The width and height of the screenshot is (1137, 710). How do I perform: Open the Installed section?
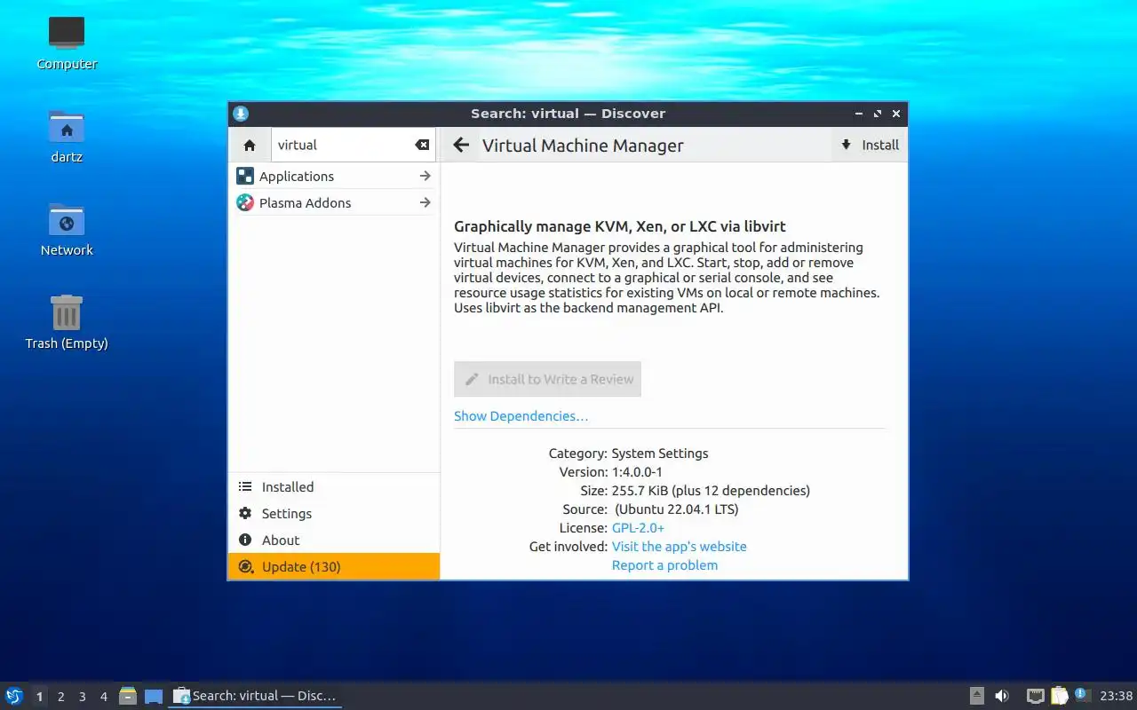pos(334,487)
